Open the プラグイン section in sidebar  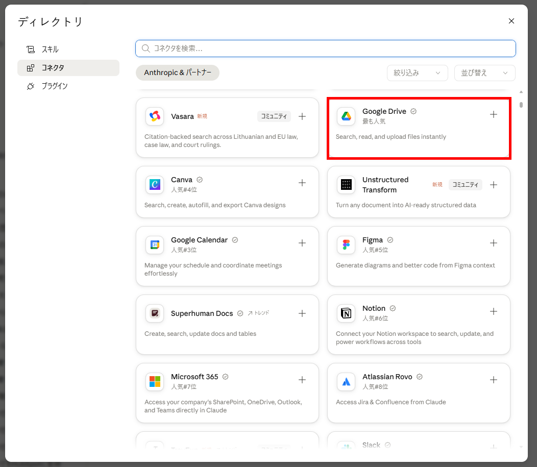68,86
